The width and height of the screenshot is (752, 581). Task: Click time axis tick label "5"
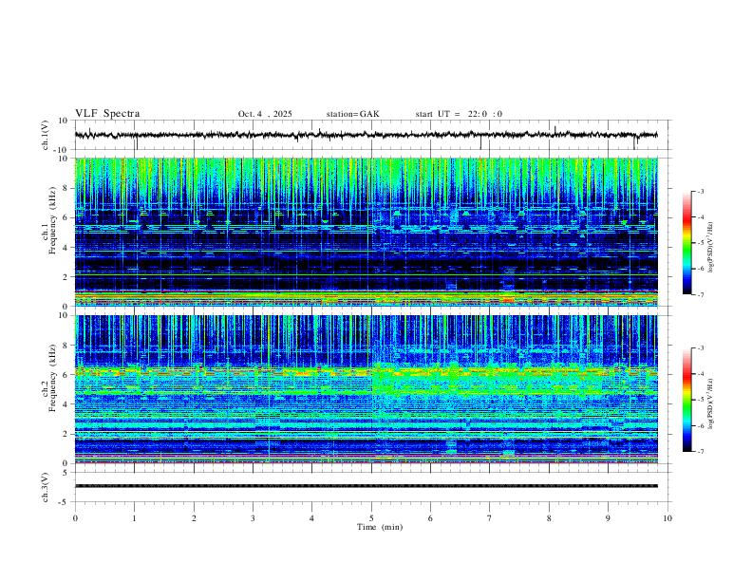(x=371, y=518)
